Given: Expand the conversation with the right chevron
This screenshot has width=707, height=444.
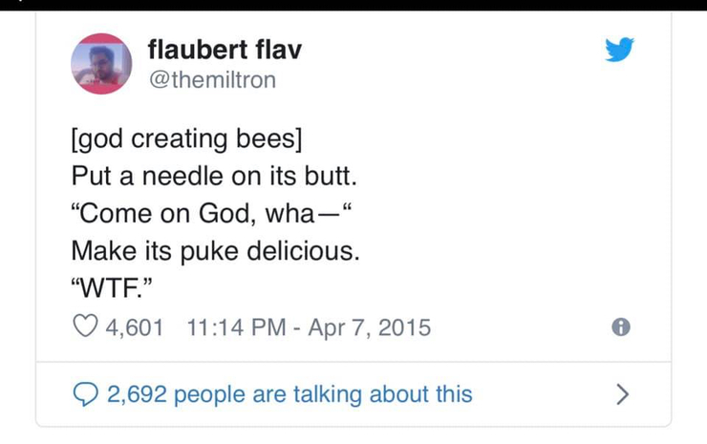Looking at the screenshot, I should (x=623, y=393).
